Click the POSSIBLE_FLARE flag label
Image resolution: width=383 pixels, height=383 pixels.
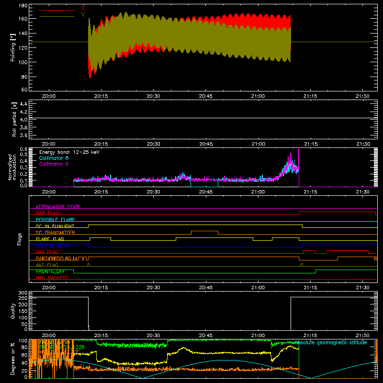click(55, 220)
